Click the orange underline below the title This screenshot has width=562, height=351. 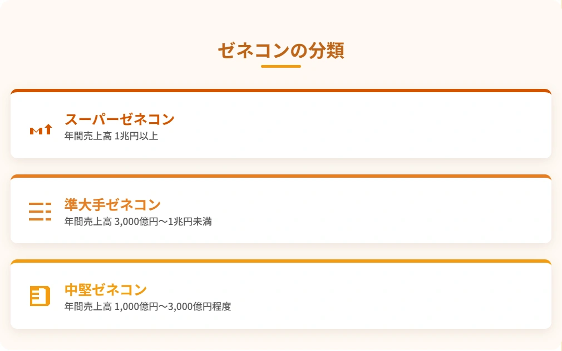(x=281, y=66)
